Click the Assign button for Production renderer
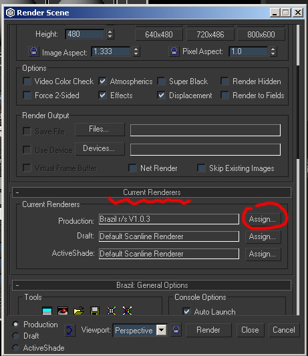The height and width of the screenshot is (356, 308). point(263,219)
